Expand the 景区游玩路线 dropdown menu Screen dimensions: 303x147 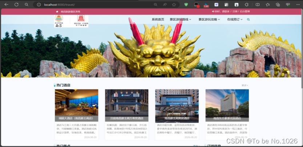pyautogui.click(x=181, y=20)
